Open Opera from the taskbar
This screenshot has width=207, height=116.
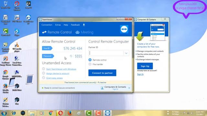(x=60, y=113)
